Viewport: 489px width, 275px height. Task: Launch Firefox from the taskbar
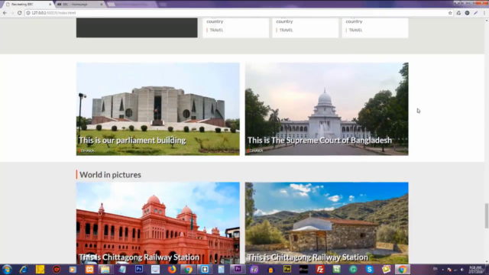coord(171,270)
